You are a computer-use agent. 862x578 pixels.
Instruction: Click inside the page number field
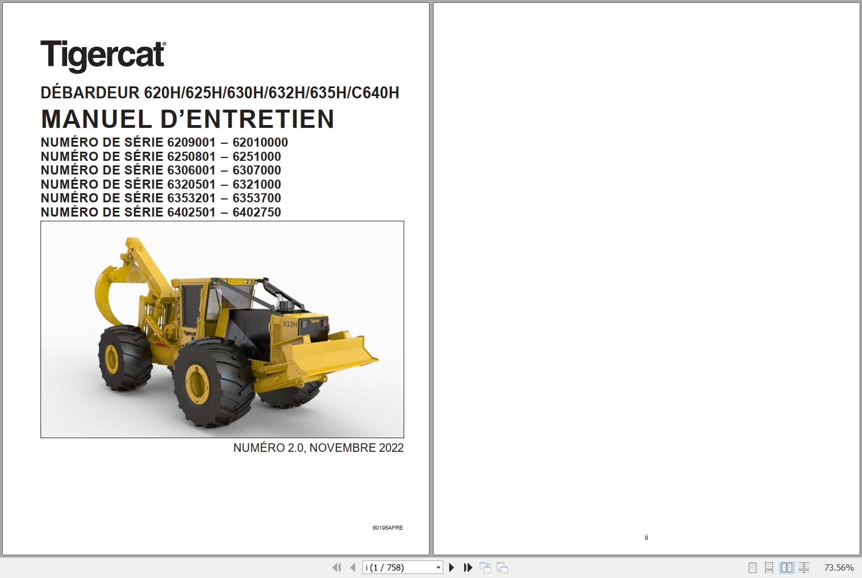coord(392,567)
